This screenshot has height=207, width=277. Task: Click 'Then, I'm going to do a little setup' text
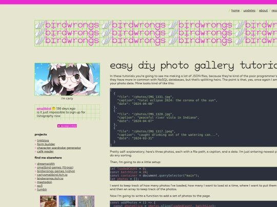tap(135, 162)
